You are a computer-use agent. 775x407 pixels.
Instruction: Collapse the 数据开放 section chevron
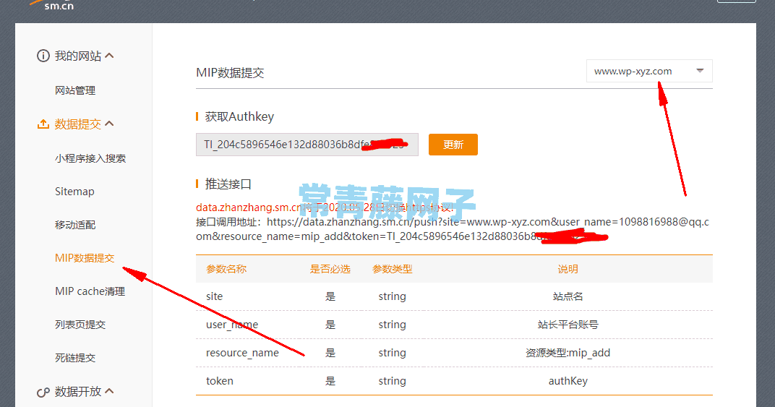coord(110,391)
